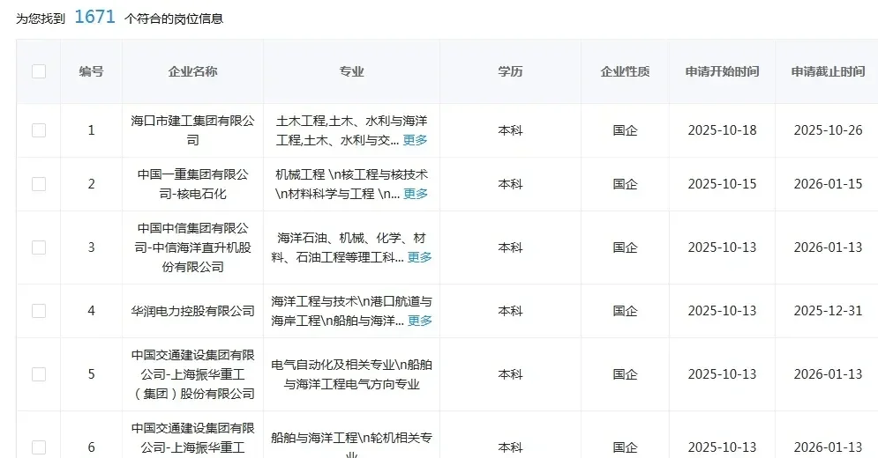Click deadline date 2026-01-15
The image size is (878, 458).
pyautogui.click(x=829, y=184)
